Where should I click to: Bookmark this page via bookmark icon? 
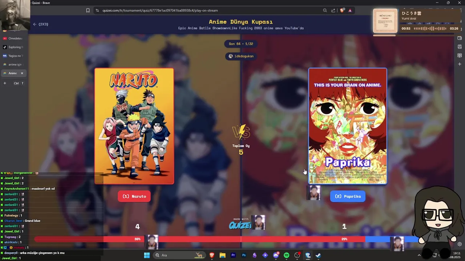tap(88, 11)
